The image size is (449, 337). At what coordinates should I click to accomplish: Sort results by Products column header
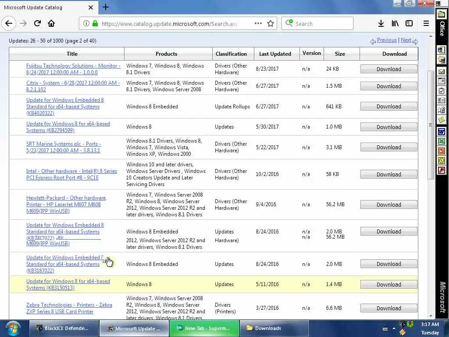(166, 54)
